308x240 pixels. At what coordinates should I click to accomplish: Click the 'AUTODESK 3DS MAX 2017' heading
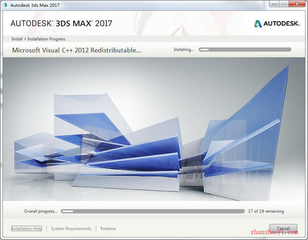[x=61, y=24]
